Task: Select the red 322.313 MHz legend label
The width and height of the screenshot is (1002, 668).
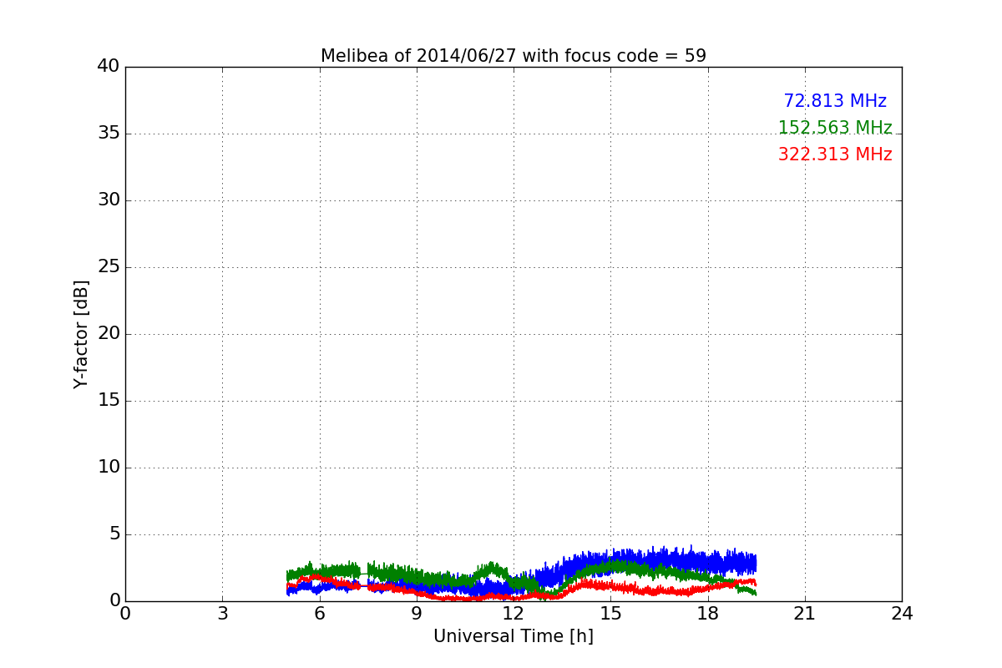Action: (x=835, y=154)
